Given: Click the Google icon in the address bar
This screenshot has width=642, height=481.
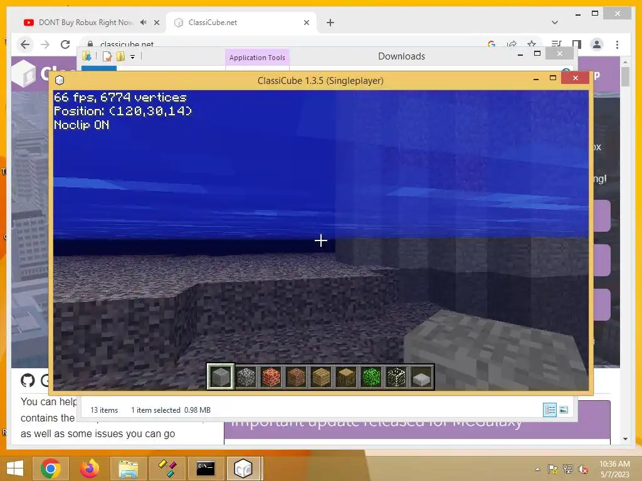Looking at the screenshot, I should click(492, 44).
